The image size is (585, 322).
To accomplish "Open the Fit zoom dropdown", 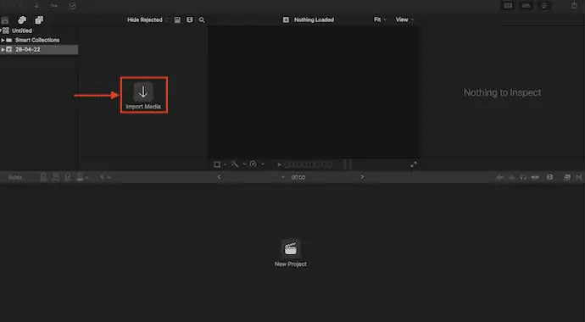I will pyautogui.click(x=380, y=19).
